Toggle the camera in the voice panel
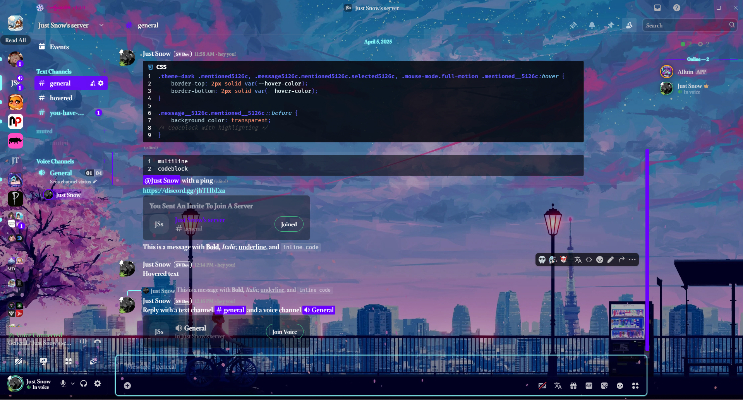The image size is (743, 400). [18, 361]
